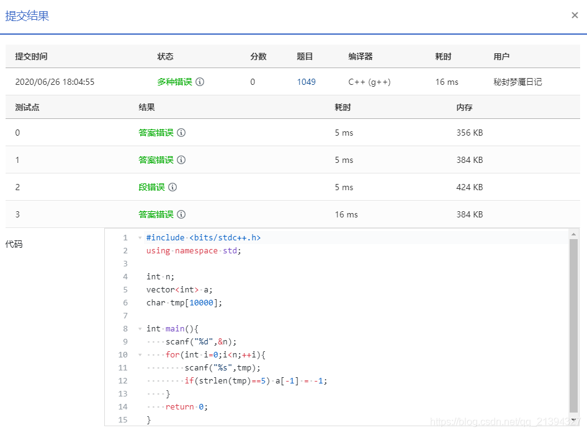This screenshot has height=433, width=587.
Task: Click the 356 KB memory value
Action: tap(470, 133)
